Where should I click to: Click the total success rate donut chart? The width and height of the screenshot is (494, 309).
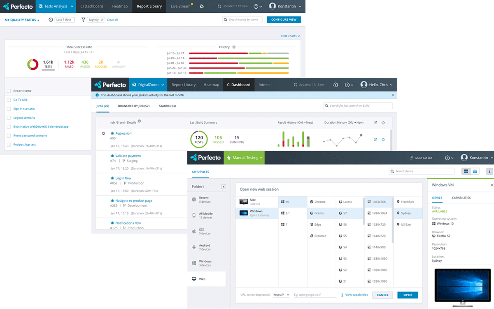(33, 64)
